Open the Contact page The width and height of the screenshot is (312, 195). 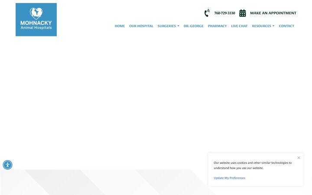tap(286, 26)
